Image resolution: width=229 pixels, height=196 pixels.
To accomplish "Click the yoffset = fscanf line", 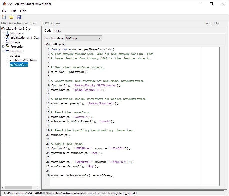I will tap(77, 153).
